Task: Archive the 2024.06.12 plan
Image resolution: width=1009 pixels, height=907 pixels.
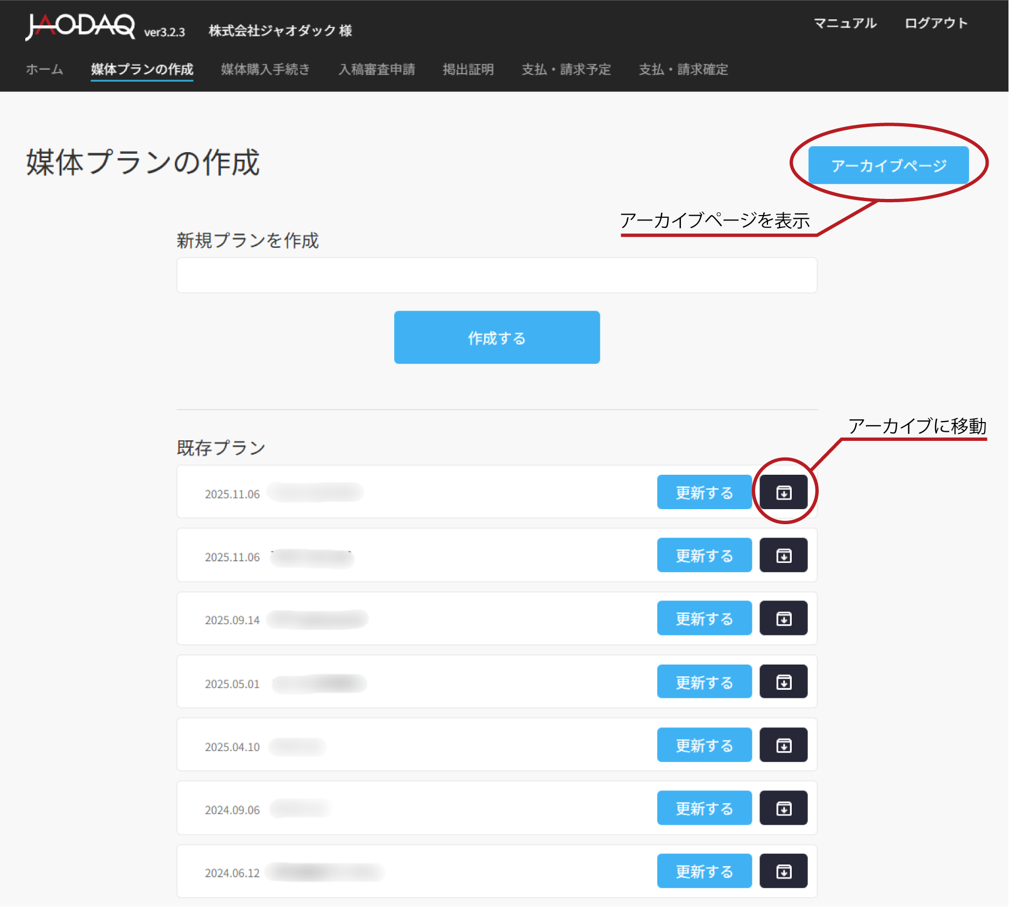Action: point(783,871)
